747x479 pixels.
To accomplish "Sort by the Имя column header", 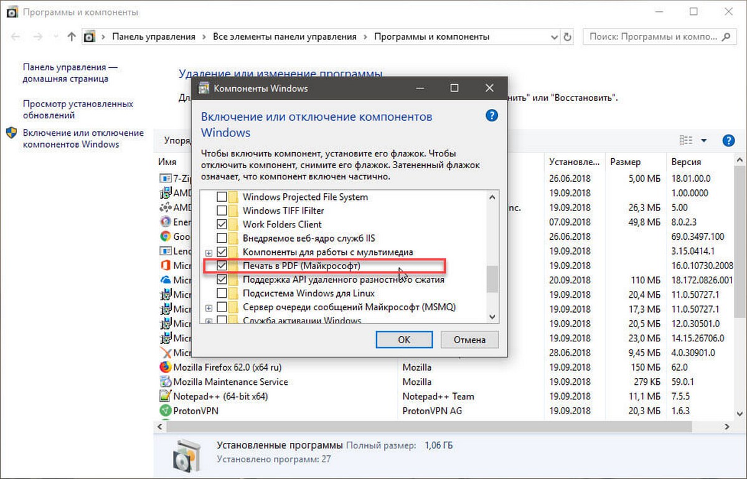I will pos(168,161).
